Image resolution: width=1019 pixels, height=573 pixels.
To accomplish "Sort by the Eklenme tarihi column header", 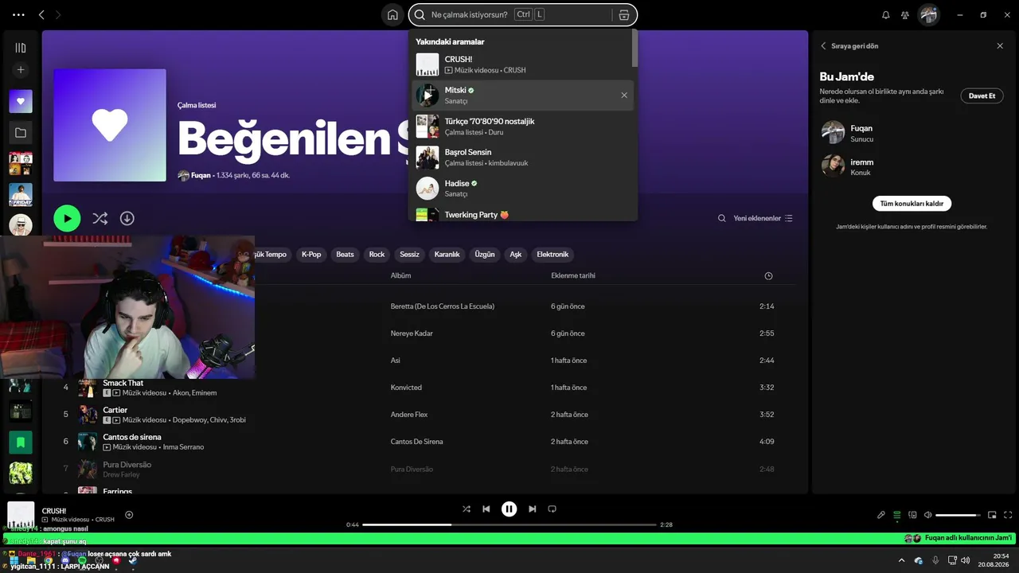I will pos(573,275).
